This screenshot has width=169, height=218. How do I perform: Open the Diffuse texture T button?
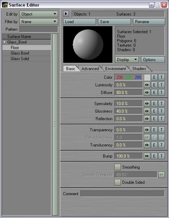click(x=161, y=92)
